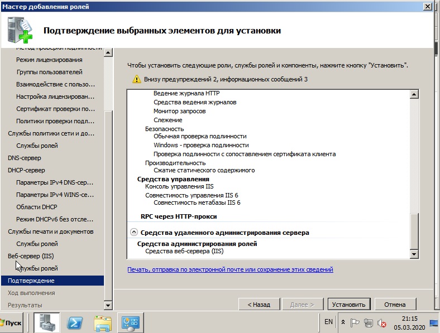Viewport: 440px width, 333px height.
Task: Select Группы пользователей step
Action: click(x=49, y=72)
